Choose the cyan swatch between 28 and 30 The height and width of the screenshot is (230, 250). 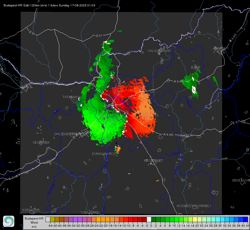pyautogui.click(x=218, y=219)
